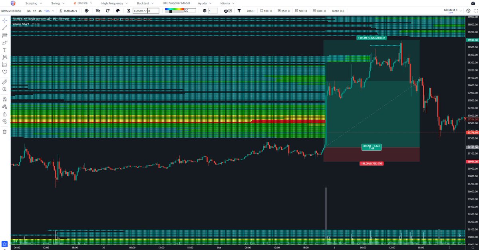
Task: Click the layers stack icon
Action: (x=205, y=11)
